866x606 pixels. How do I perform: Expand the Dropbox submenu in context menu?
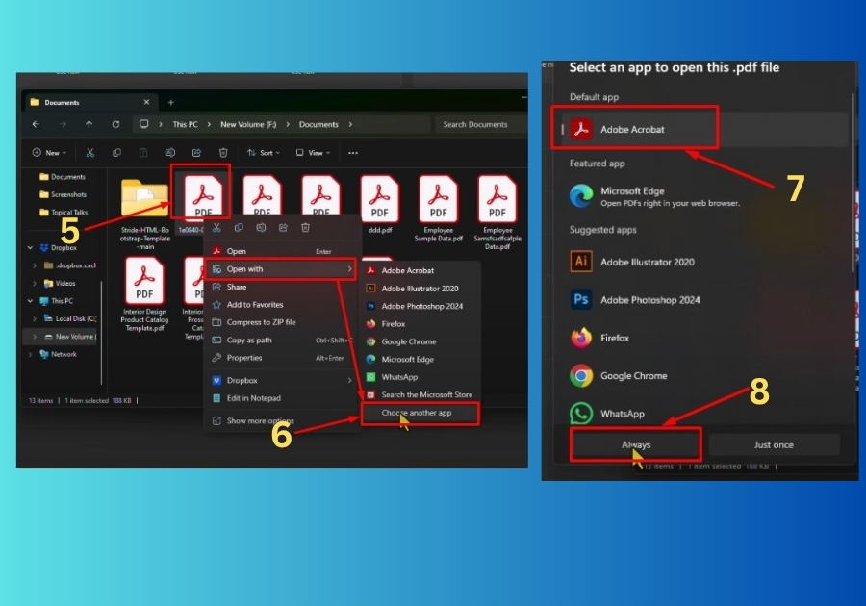coord(349,380)
